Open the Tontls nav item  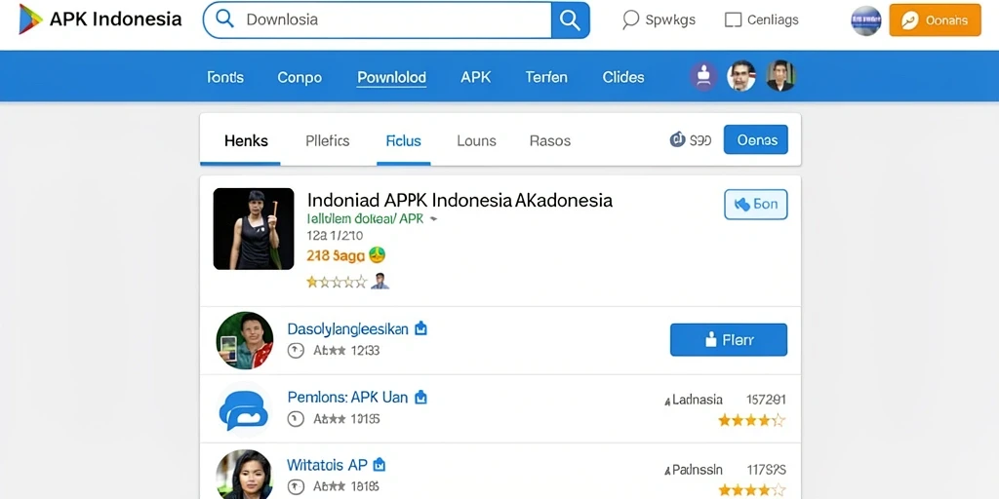click(x=225, y=78)
